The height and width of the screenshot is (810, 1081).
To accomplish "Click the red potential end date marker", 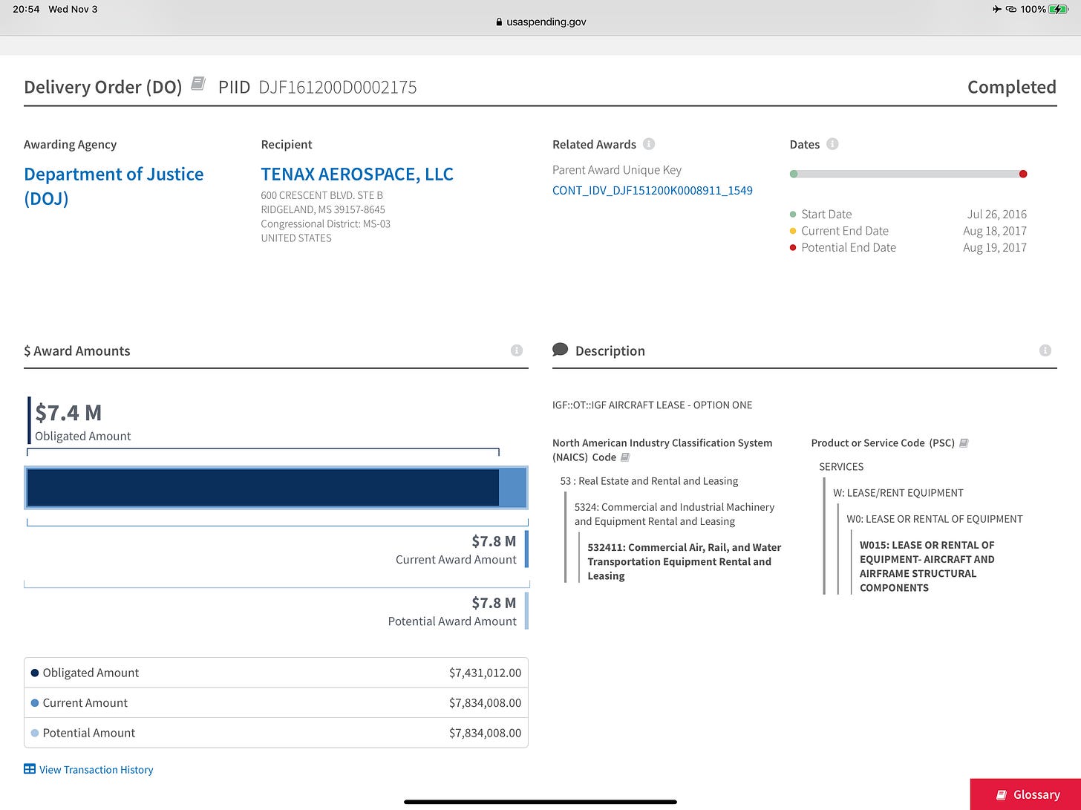I will click(x=1023, y=174).
